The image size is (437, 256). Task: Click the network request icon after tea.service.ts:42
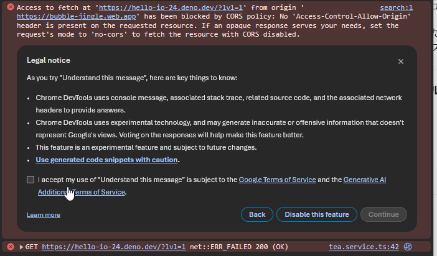408,247
